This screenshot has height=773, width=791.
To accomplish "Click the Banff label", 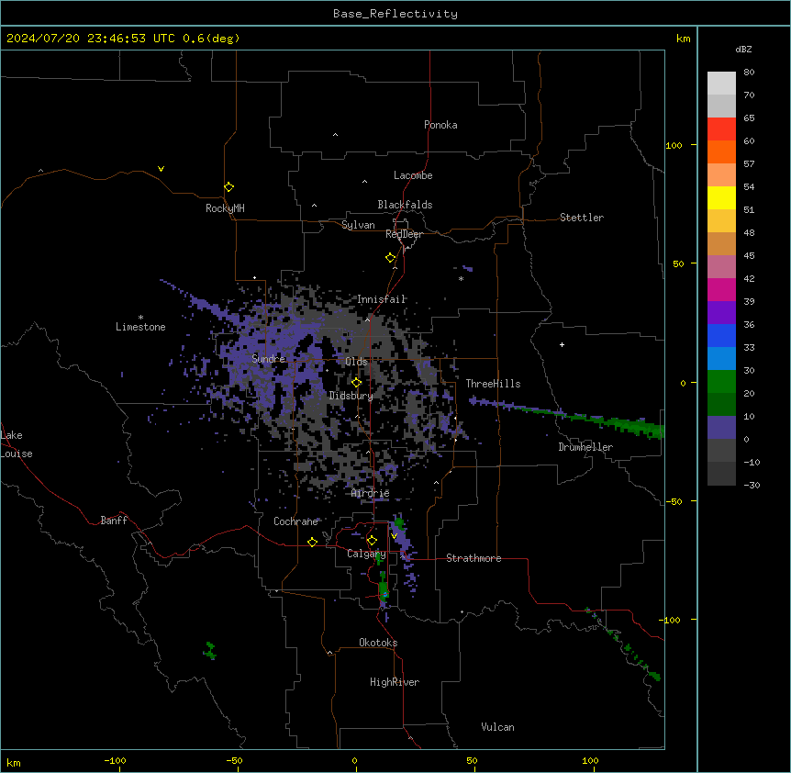I will pyautogui.click(x=114, y=521).
